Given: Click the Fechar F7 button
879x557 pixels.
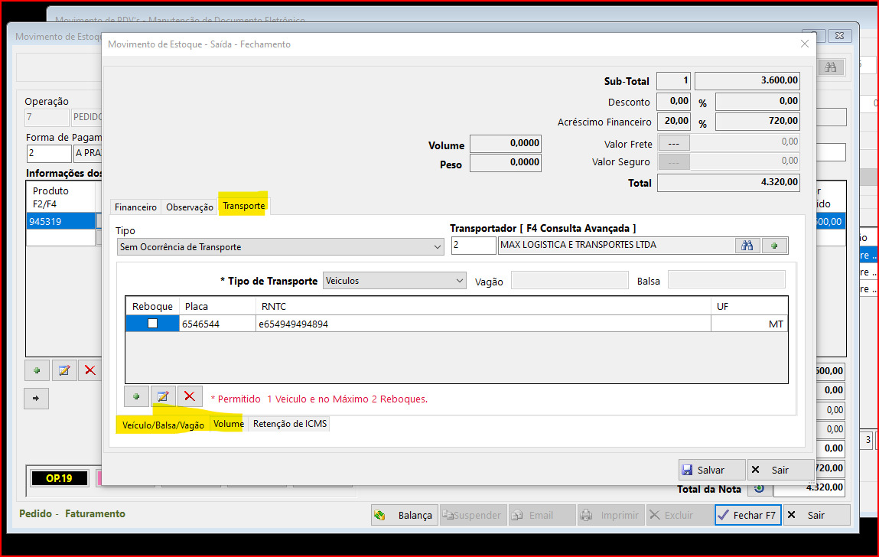Looking at the screenshot, I should tap(747, 515).
